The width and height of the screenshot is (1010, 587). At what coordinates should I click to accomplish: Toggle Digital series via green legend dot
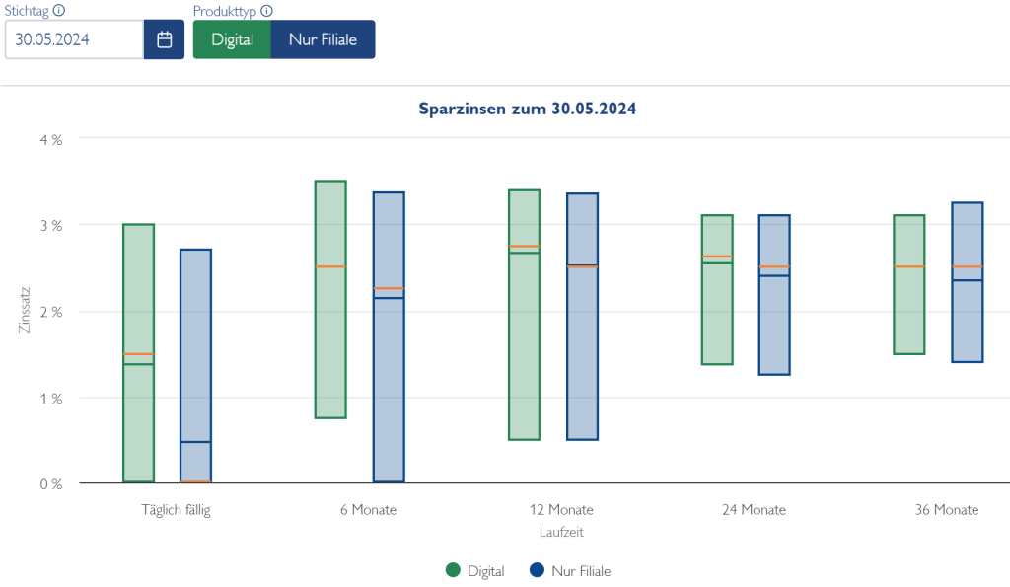(453, 570)
